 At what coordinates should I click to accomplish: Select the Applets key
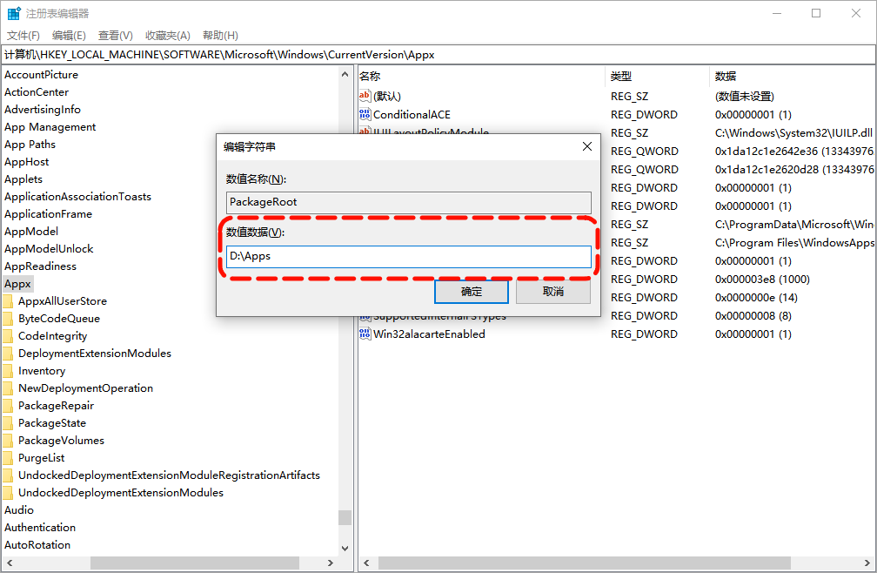click(23, 179)
